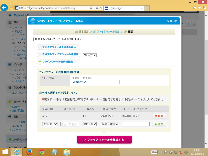Viewport: 208px width, 156px height.
Task: Open the on-screen keyboard tray icon
Action: [154, 152]
